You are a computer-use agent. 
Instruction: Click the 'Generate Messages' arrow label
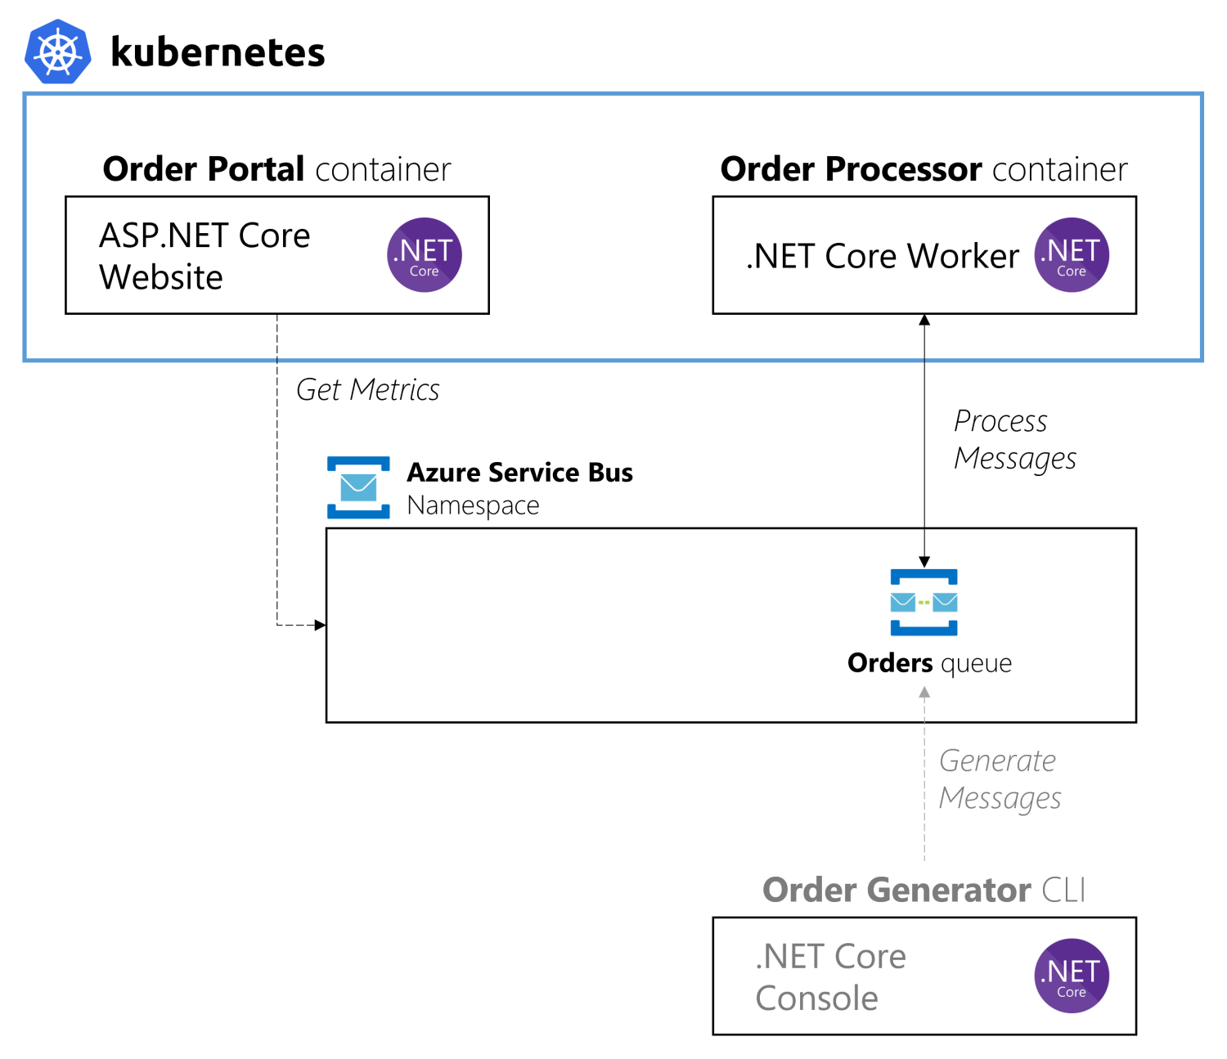click(1000, 779)
